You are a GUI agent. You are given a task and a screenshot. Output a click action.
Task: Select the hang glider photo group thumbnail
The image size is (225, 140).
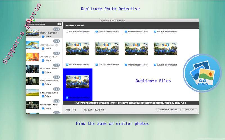click(33, 45)
